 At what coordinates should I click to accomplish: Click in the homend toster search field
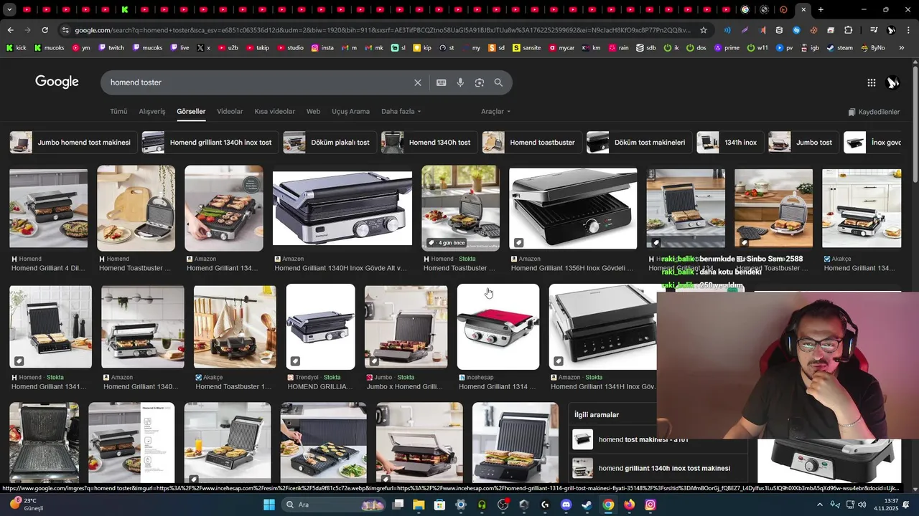tap(258, 82)
